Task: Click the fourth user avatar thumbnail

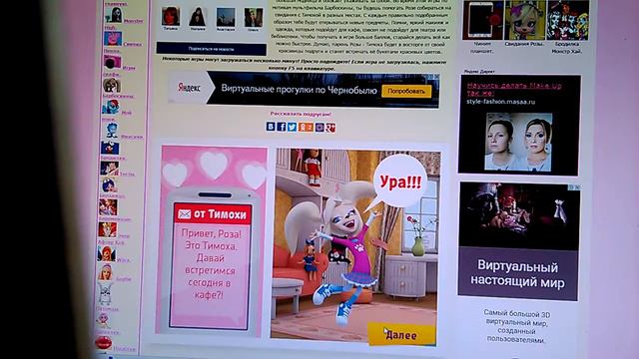Action: (x=253, y=18)
